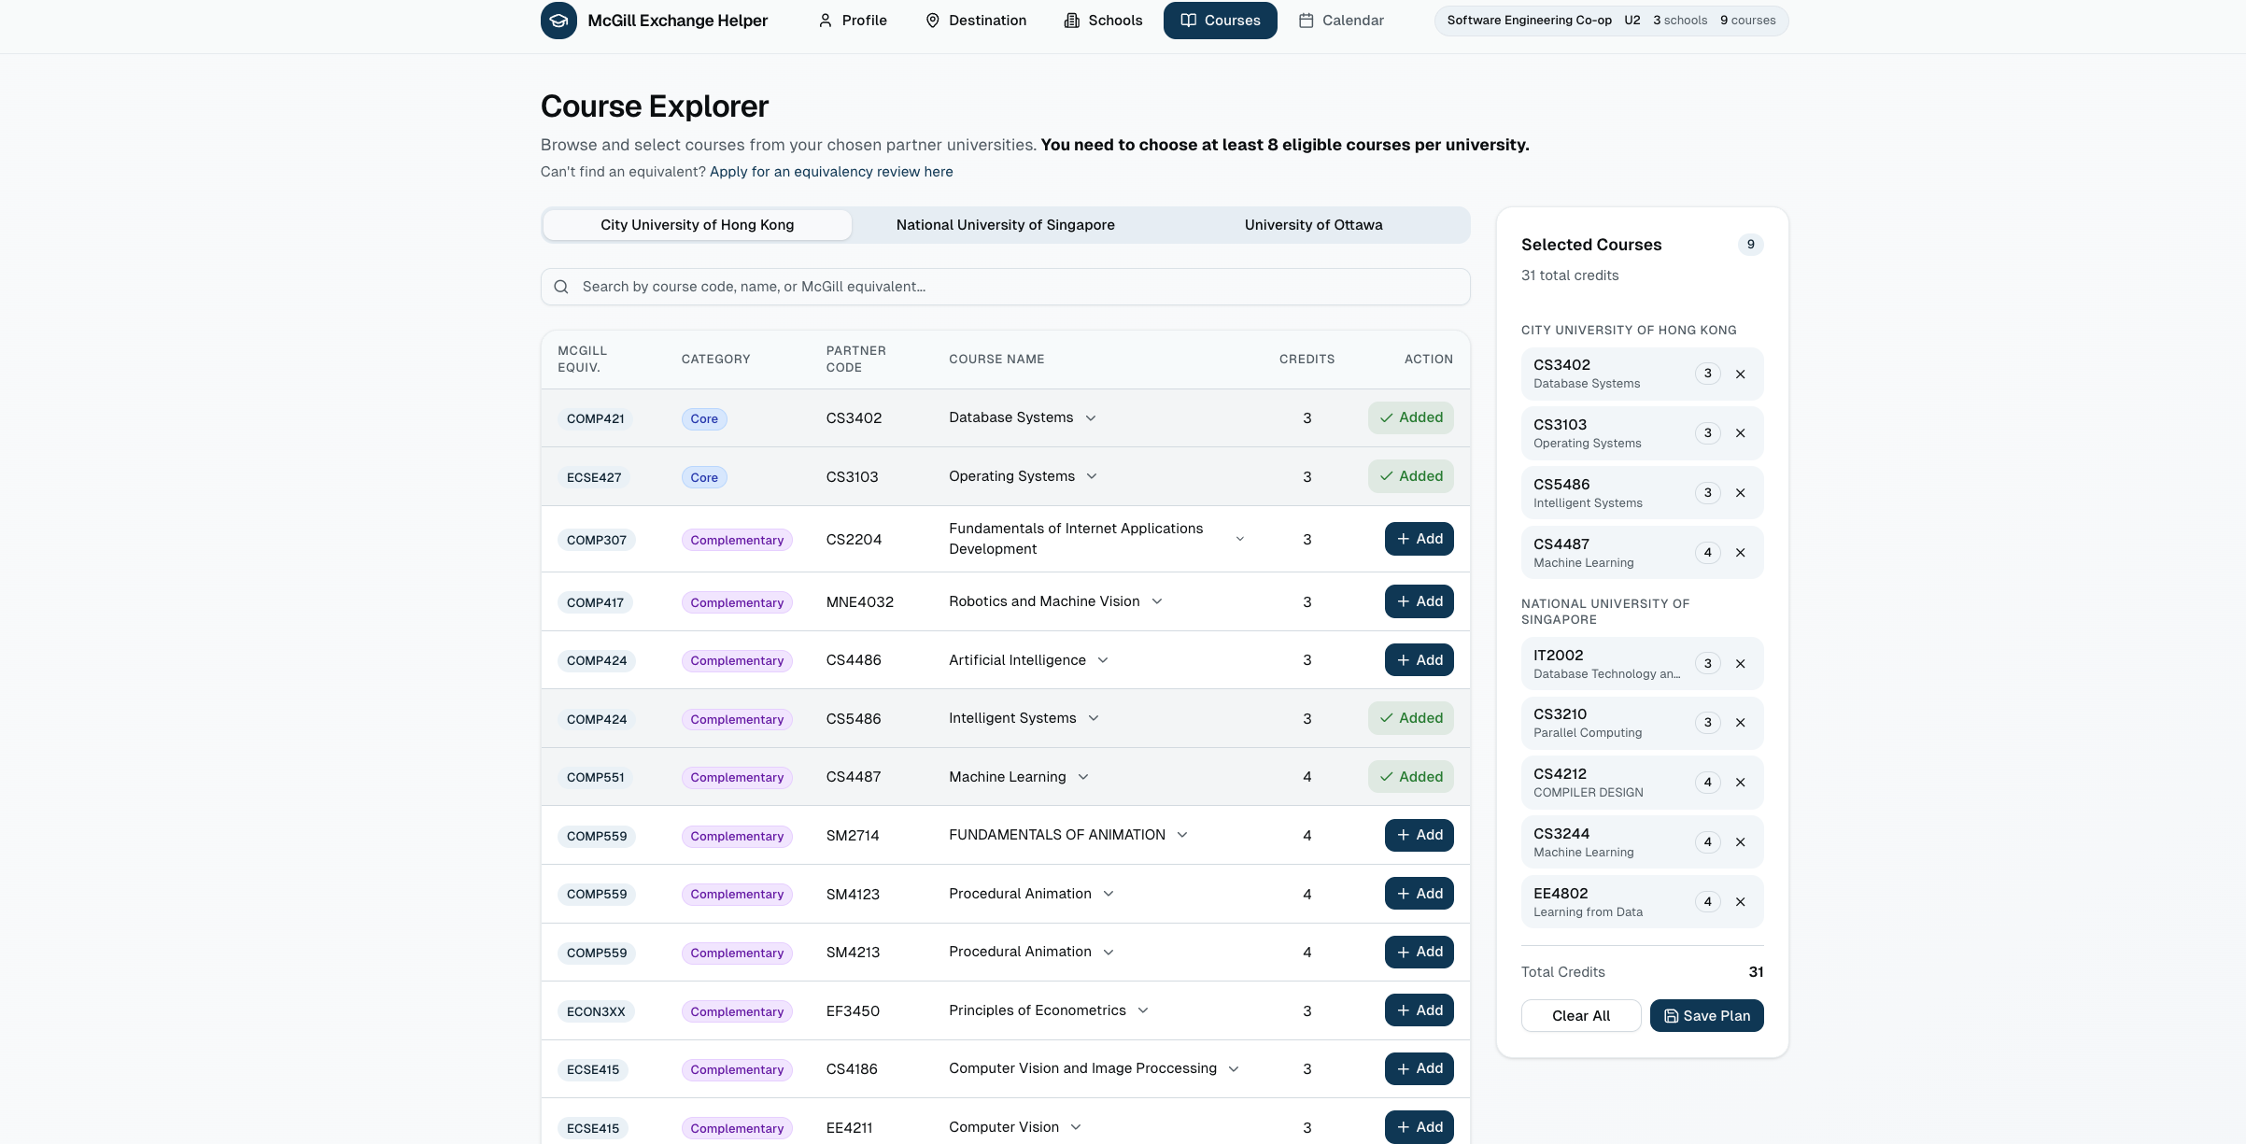Remove CS3210 Parallel Computing from selected list

coord(1740,723)
